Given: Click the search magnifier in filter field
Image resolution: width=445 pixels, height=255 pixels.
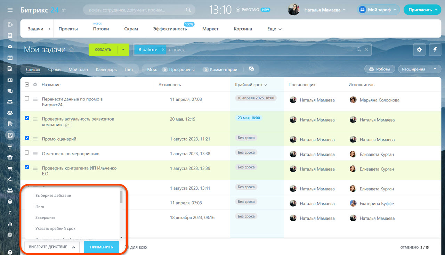Looking at the screenshot, I should click(x=359, y=50).
